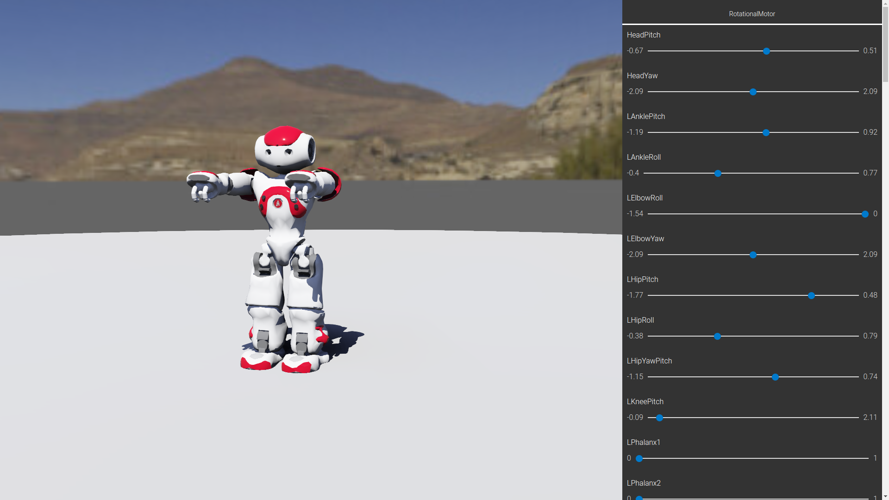Adjust the LHipYawPitch slider
Viewport: 889px width, 500px height.
pos(776,377)
